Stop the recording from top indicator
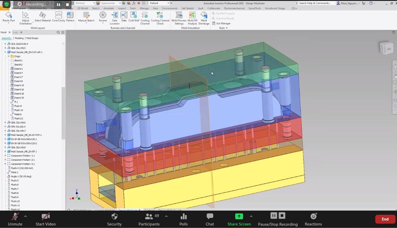Screen dimensions: 397x228 (68, 4)
